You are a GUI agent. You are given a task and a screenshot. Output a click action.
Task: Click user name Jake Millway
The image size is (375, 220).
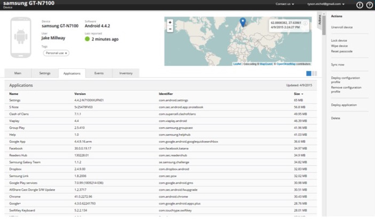(x=53, y=38)
